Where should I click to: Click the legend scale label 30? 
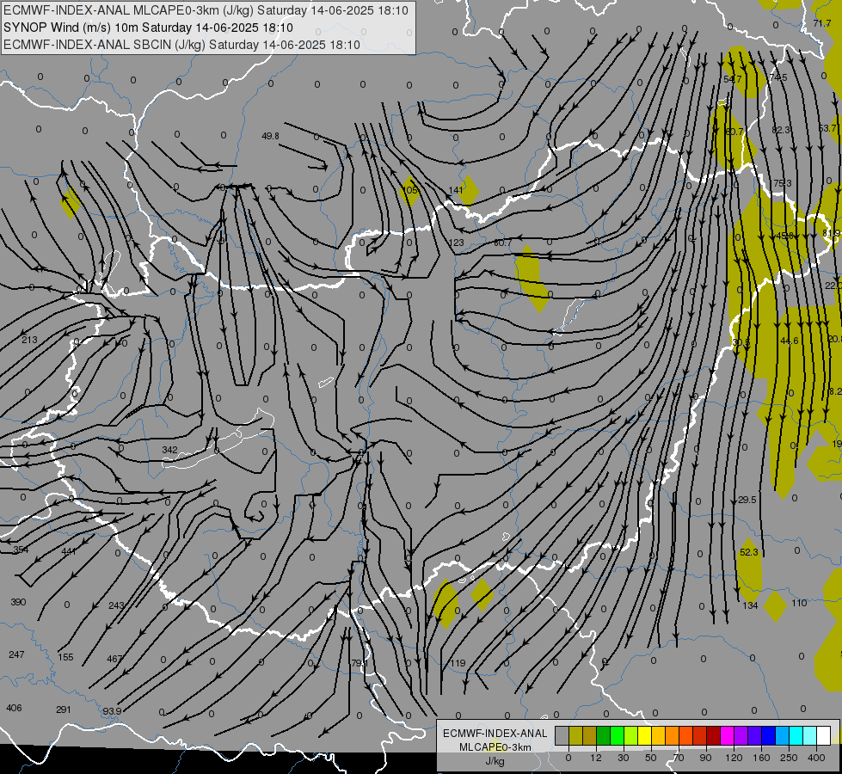tap(623, 758)
